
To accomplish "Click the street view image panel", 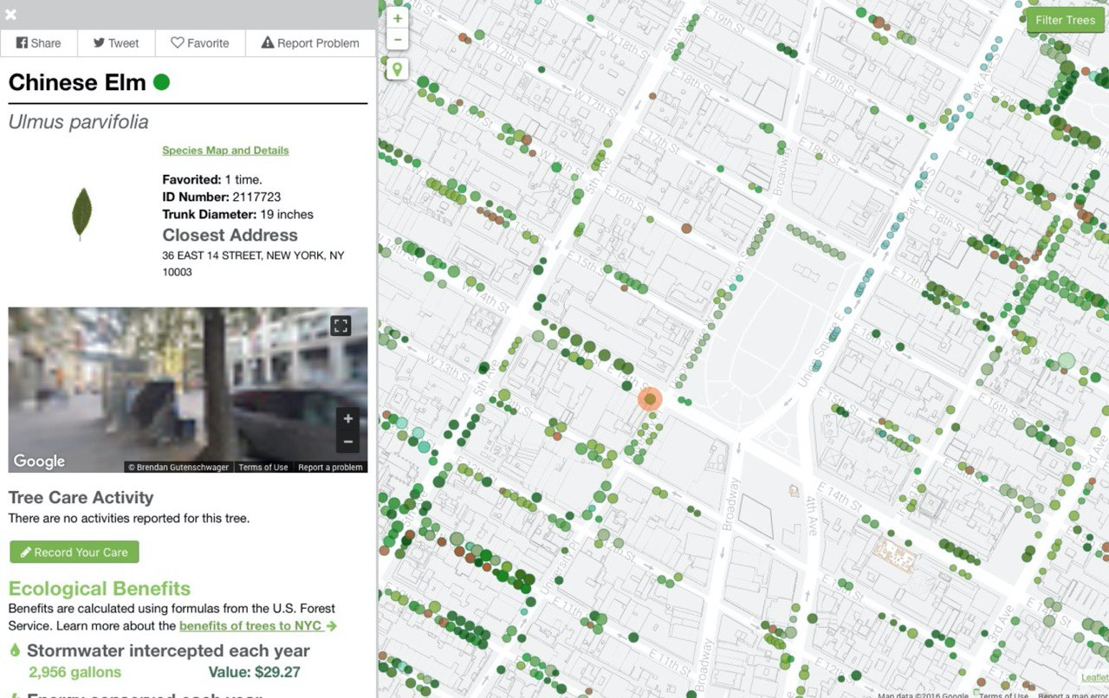I will 188,390.
